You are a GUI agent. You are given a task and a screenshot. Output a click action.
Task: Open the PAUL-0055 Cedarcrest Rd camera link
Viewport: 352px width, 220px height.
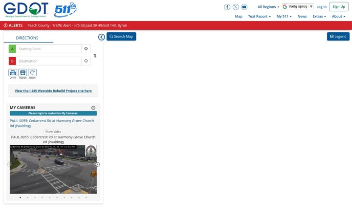pyautogui.click(x=52, y=123)
